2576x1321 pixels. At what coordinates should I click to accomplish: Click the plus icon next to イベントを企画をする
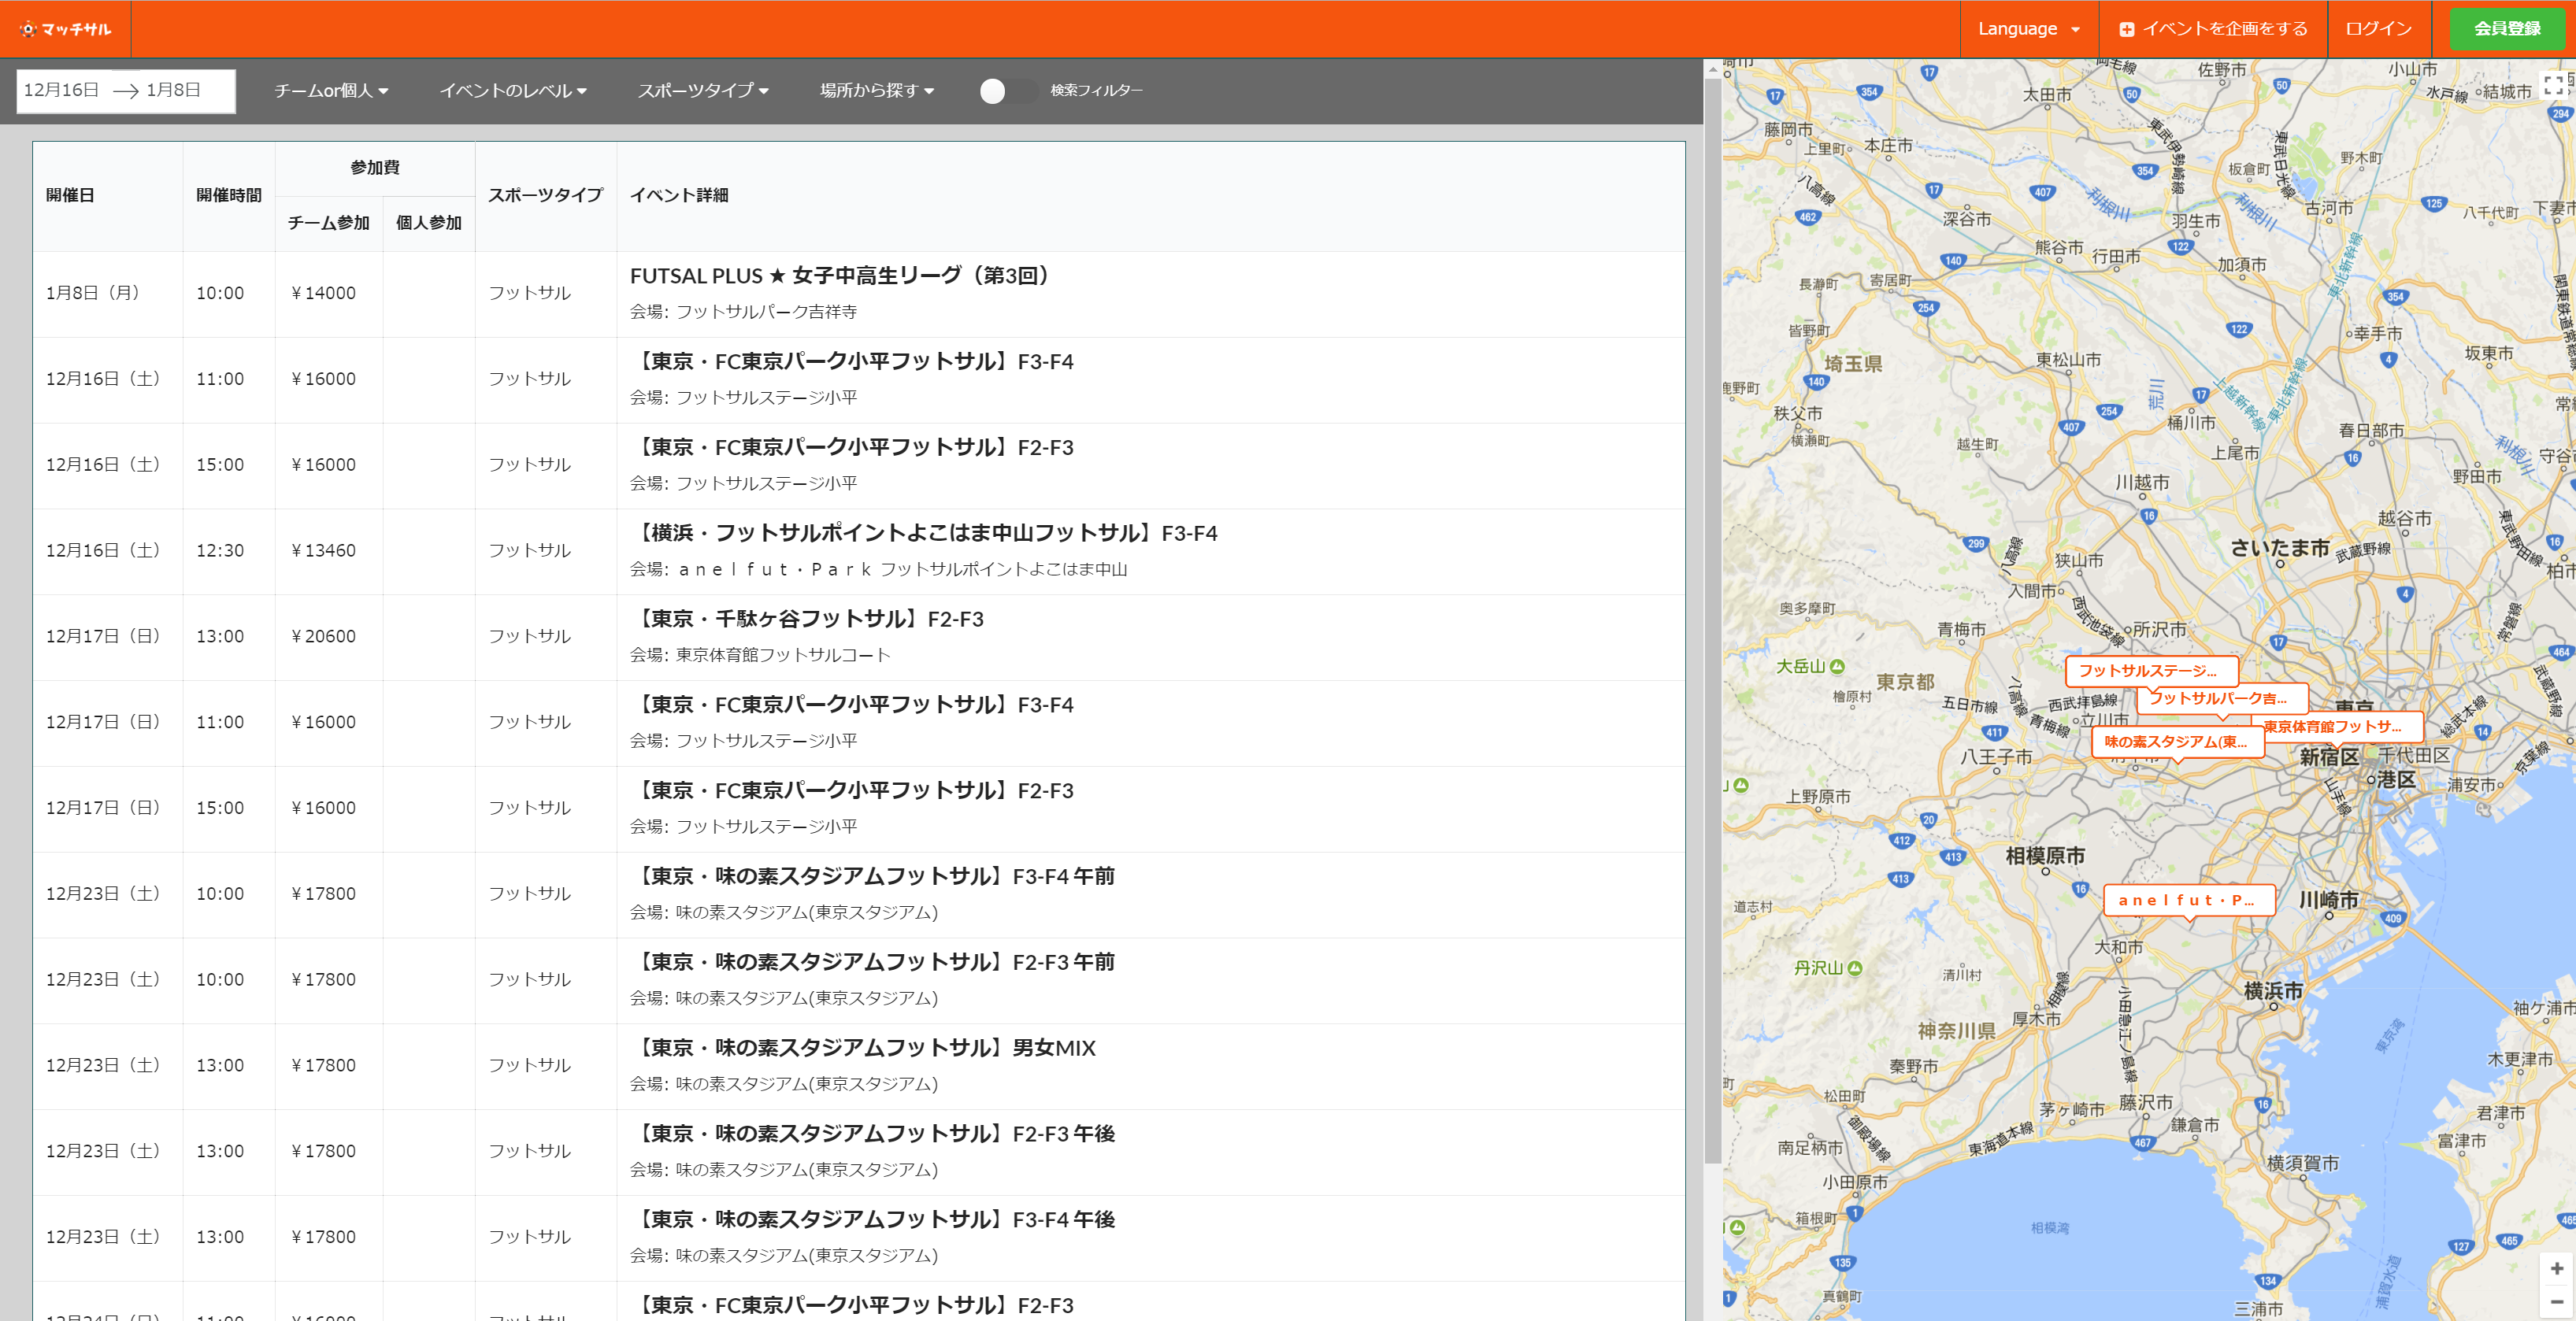[x=2126, y=28]
